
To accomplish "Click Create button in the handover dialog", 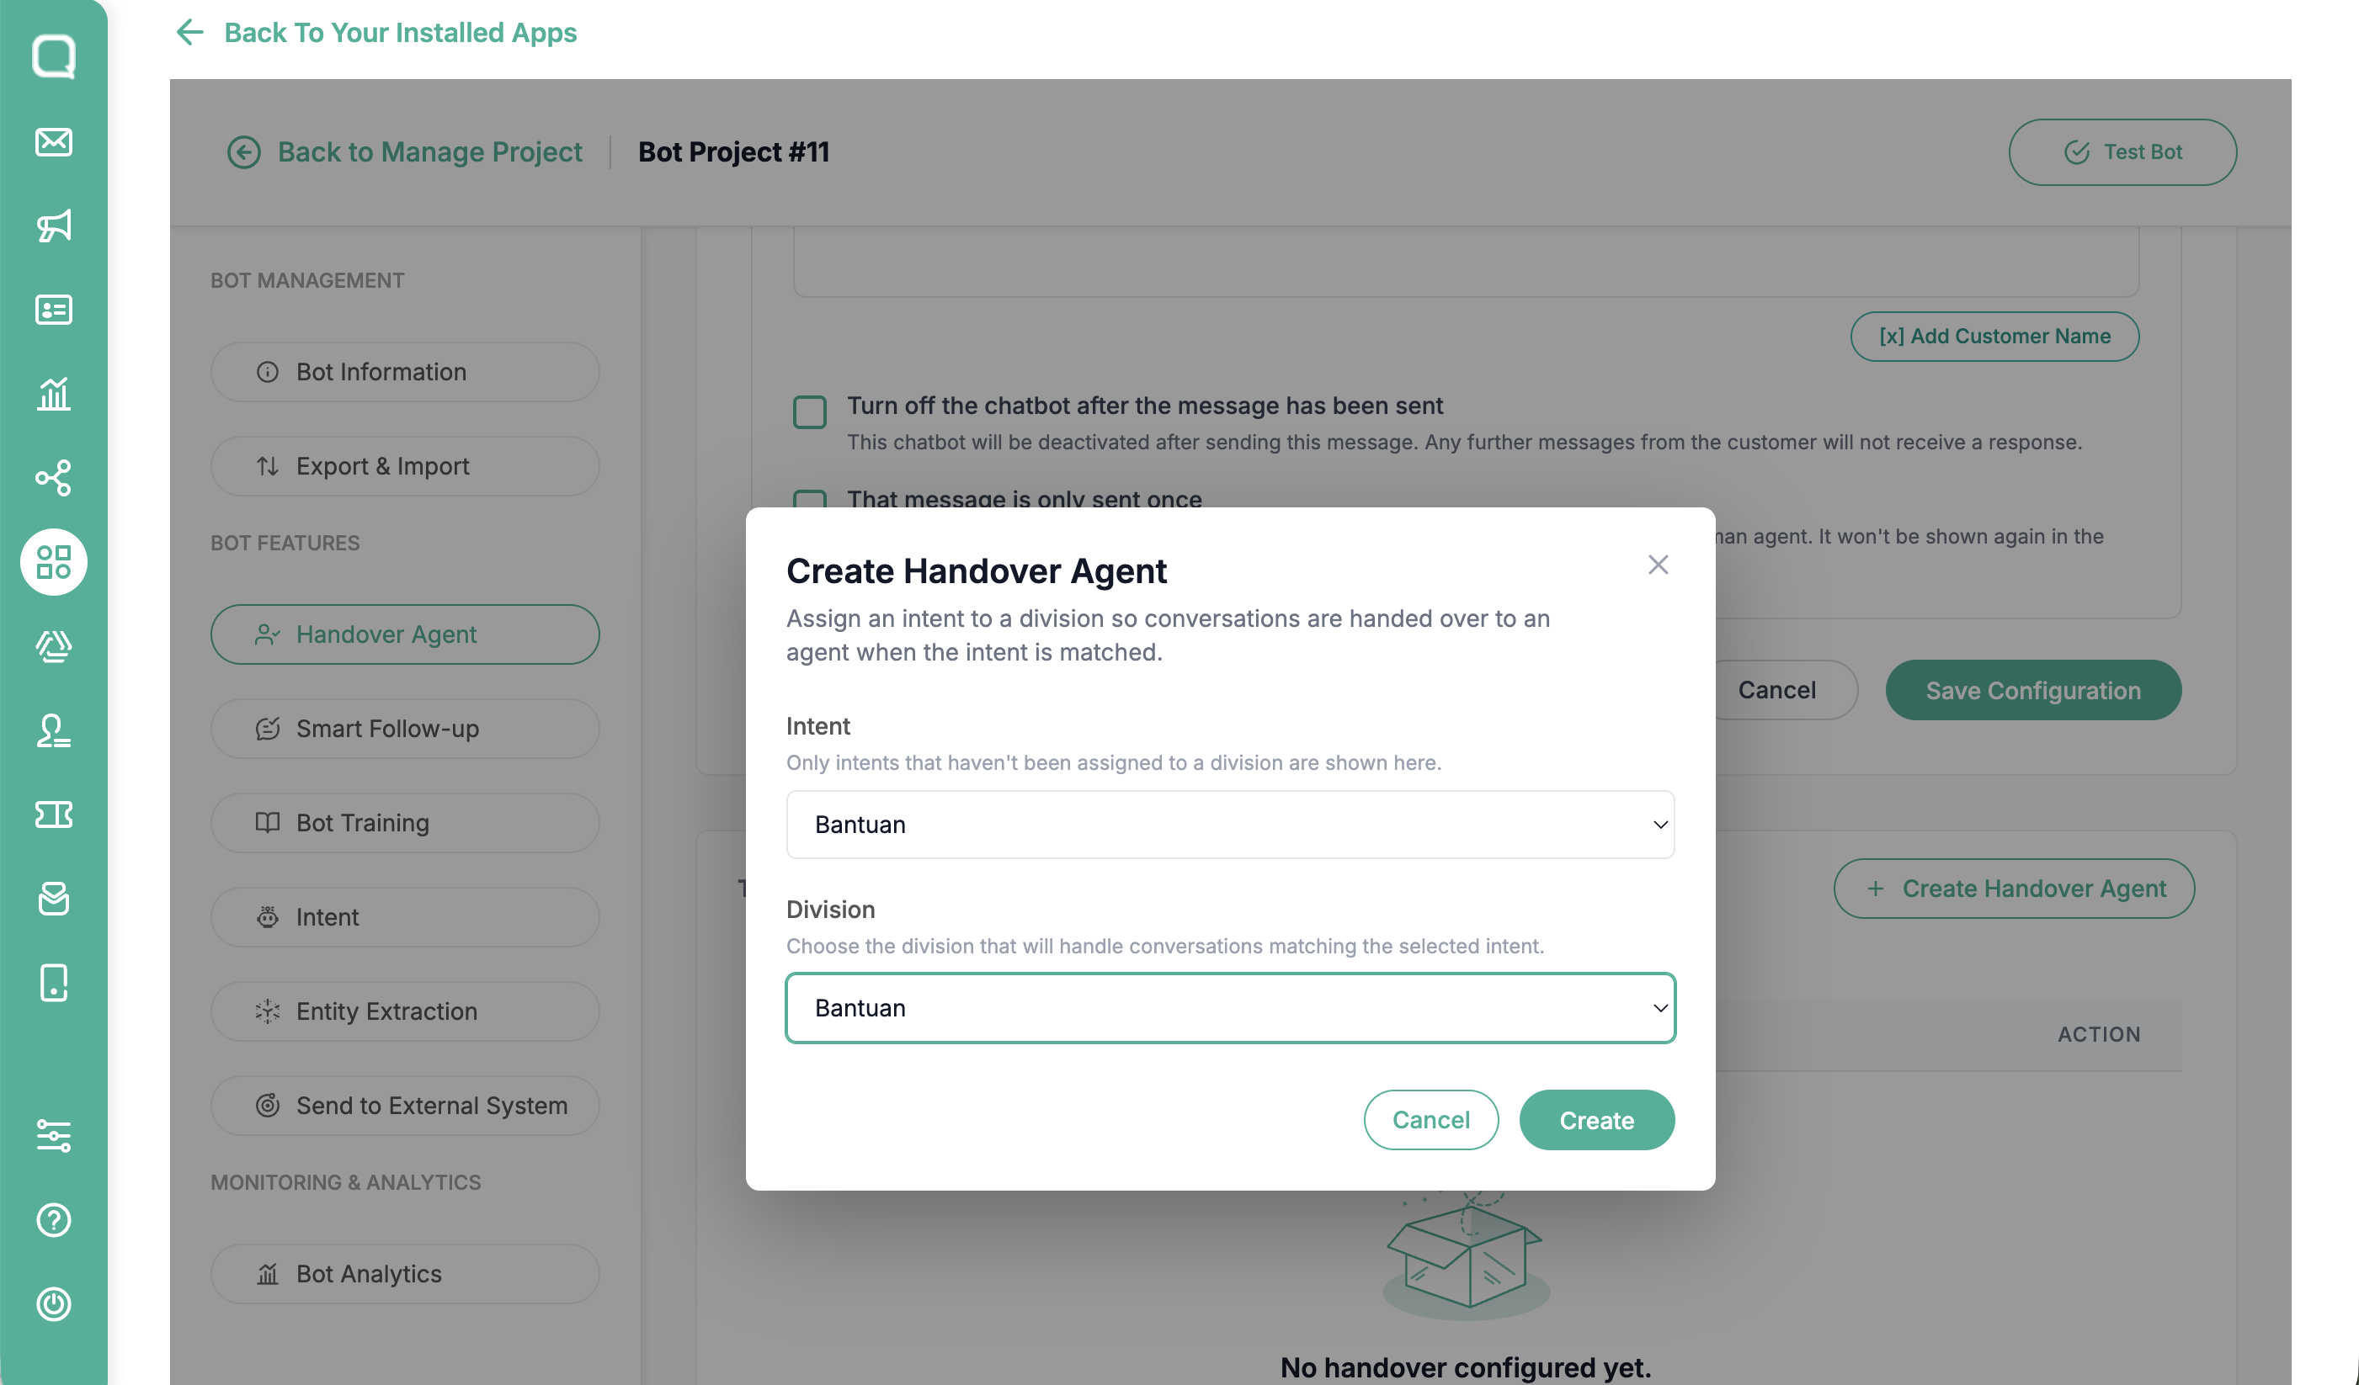I will tap(1596, 1119).
